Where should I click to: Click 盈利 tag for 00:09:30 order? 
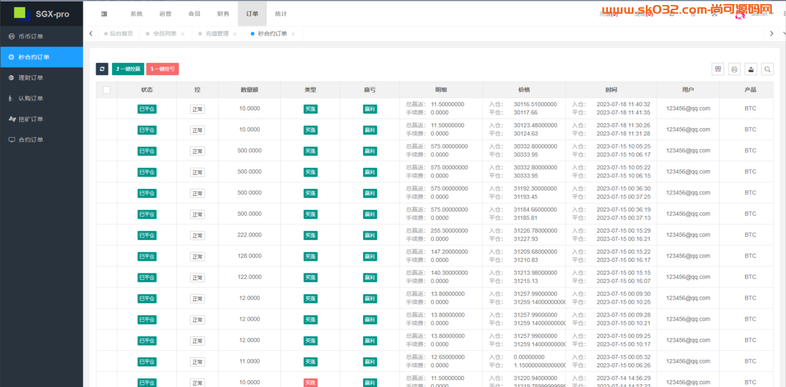[x=370, y=298]
